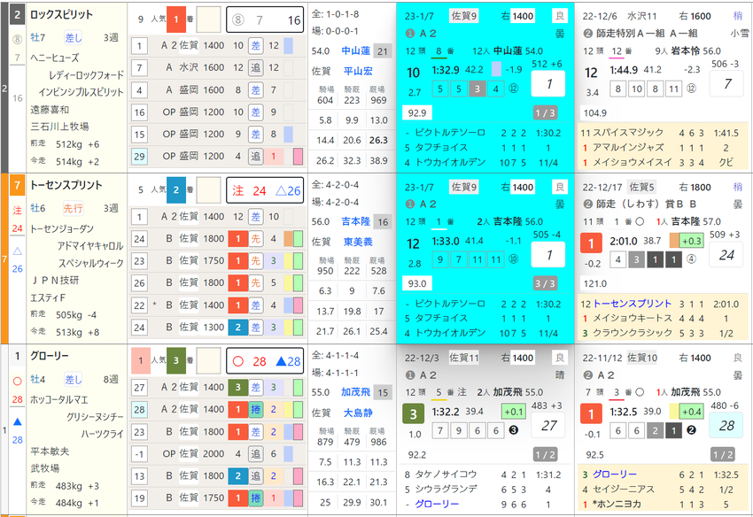Click the italic 24 box in the 佐賀5 card
This screenshot has height=517, width=753.
(726, 255)
